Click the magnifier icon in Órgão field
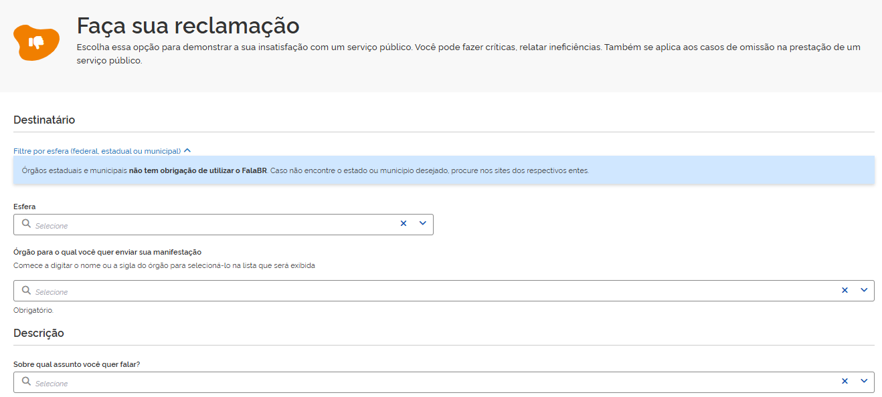 [26, 290]
